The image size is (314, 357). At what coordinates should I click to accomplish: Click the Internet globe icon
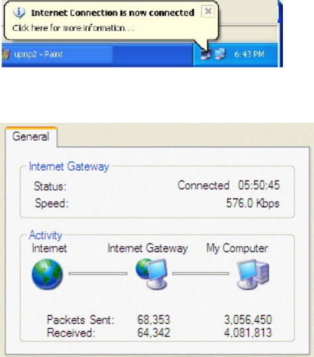47,274
